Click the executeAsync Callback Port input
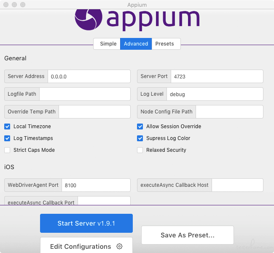 point(104,201)
